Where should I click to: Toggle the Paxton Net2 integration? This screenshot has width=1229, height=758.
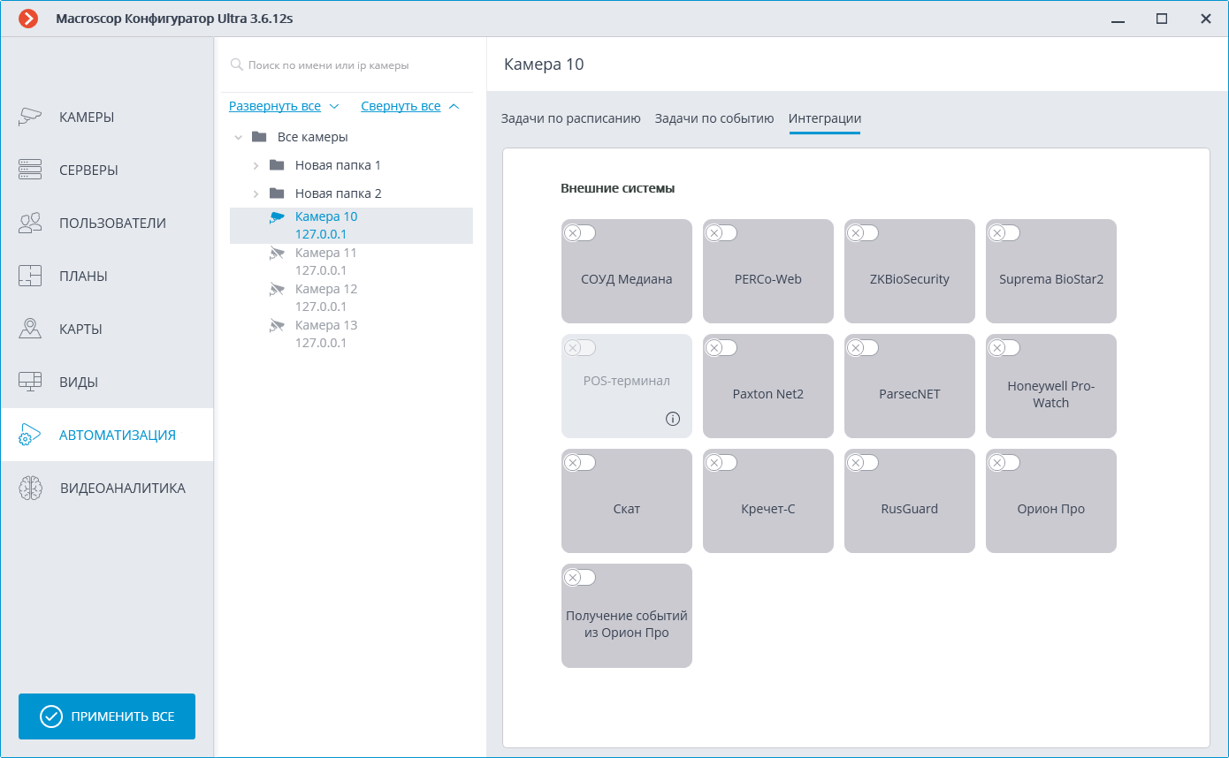point(721,348)
